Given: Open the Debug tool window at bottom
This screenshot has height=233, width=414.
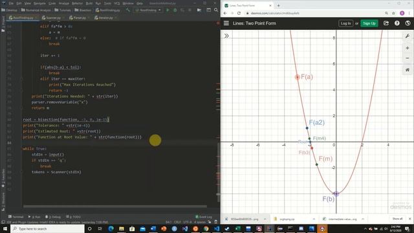Looking at the screenshot, I should [53, 217].
